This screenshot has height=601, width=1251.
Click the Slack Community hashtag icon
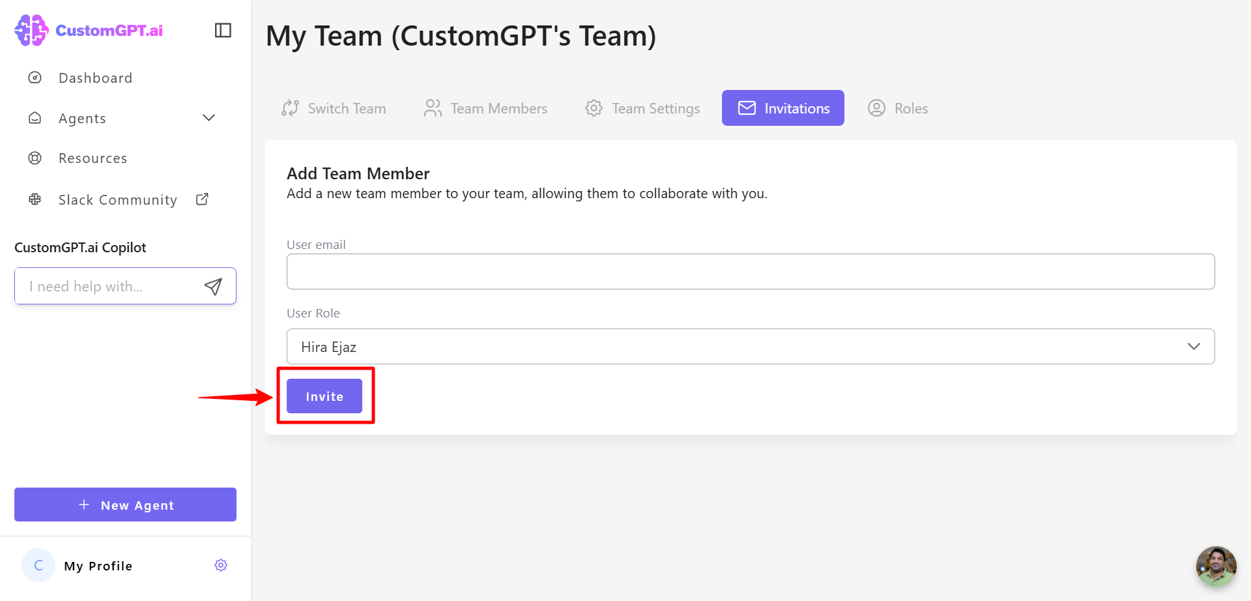pyautogui.click(x=35, y=199)
